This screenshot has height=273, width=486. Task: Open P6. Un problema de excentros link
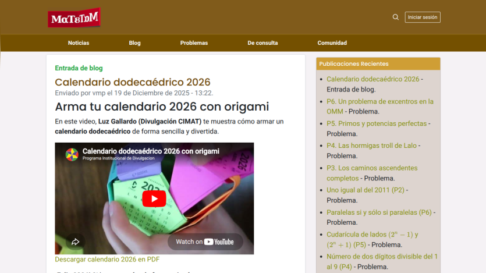[x=380, y=107]
